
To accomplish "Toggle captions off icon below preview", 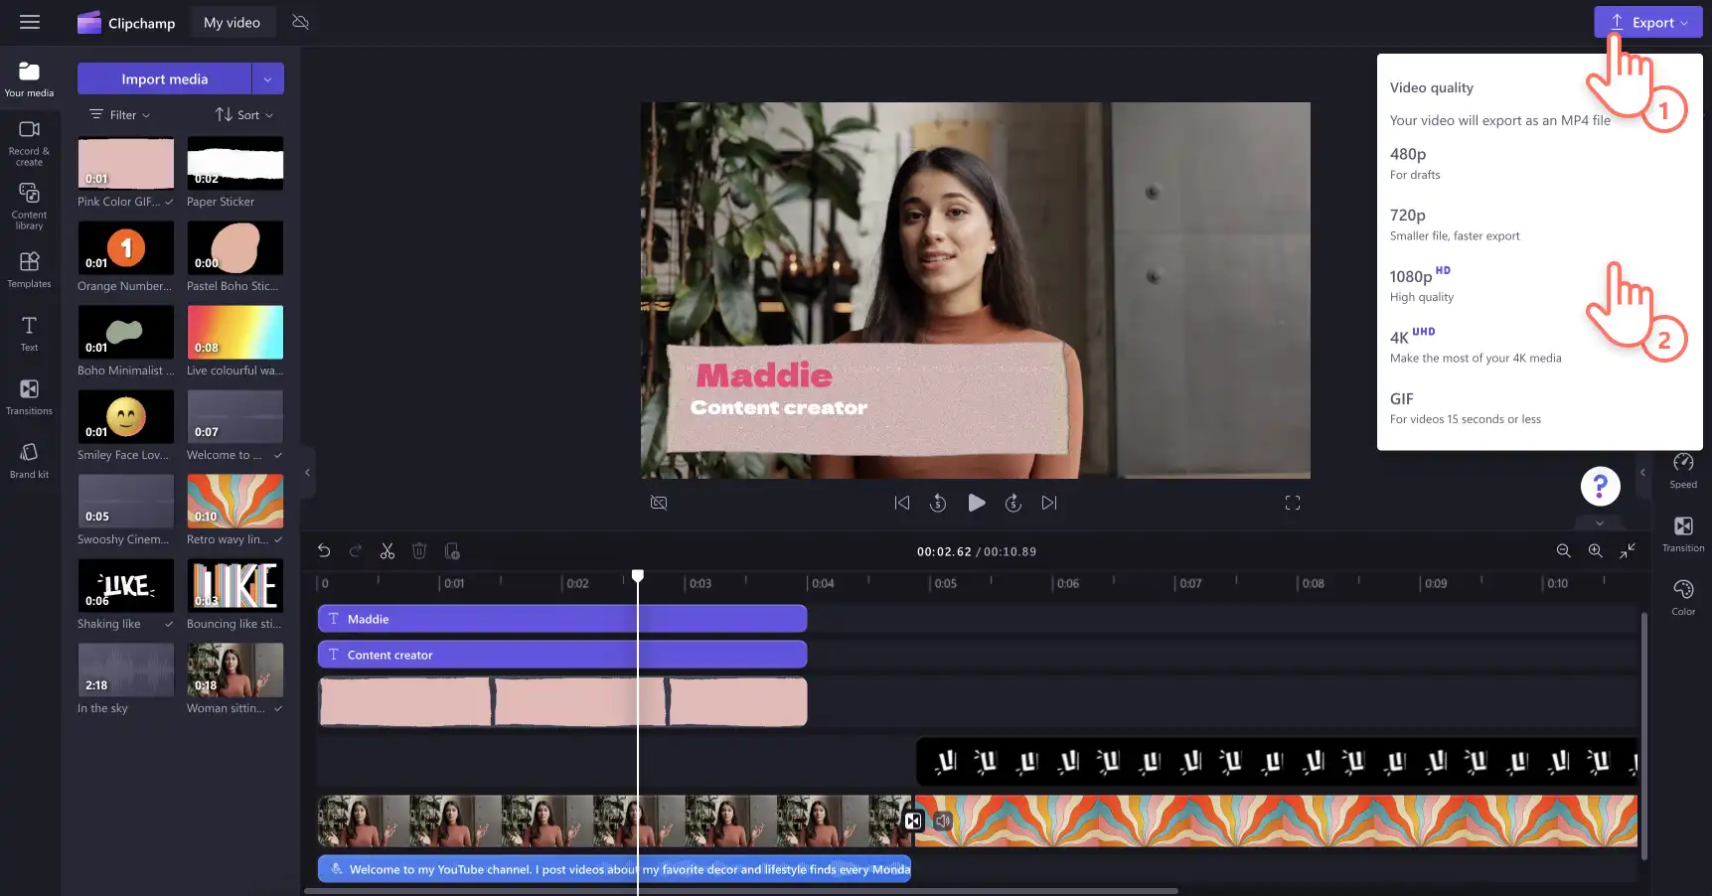I will click(659, 503).
